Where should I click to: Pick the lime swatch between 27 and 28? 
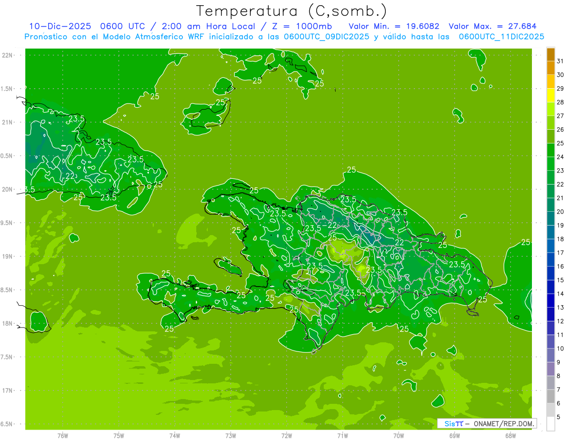click(x=551, y=109)
